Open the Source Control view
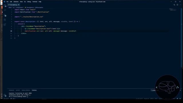Image resolution: width=183 pixels, height=103 pixels. [5, 15]
